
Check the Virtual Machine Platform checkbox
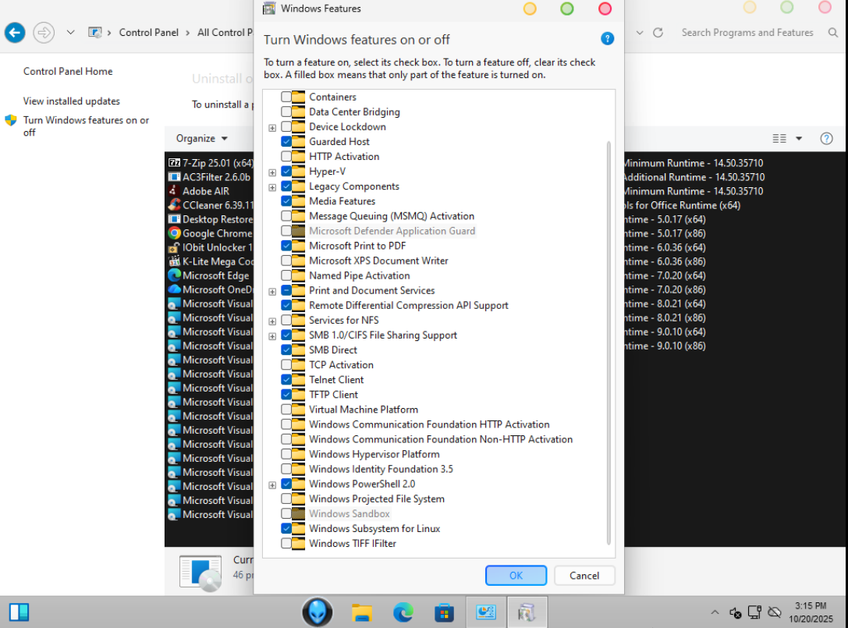pos(286,410)
